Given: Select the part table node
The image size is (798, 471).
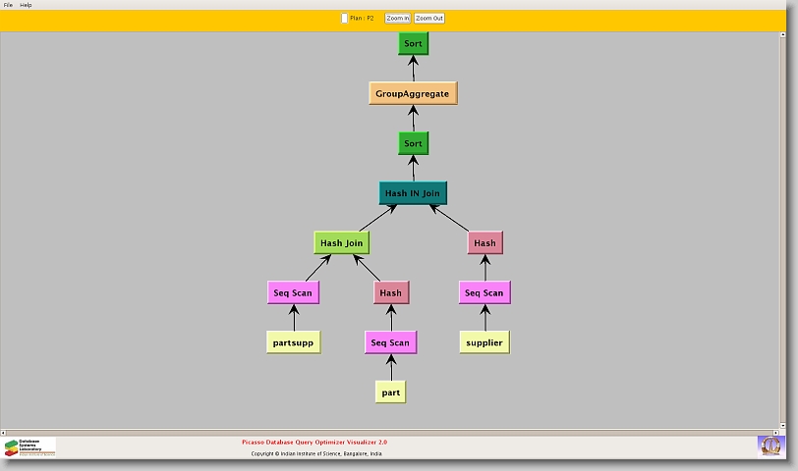Looking at the screenshot, I should (390, 392).
